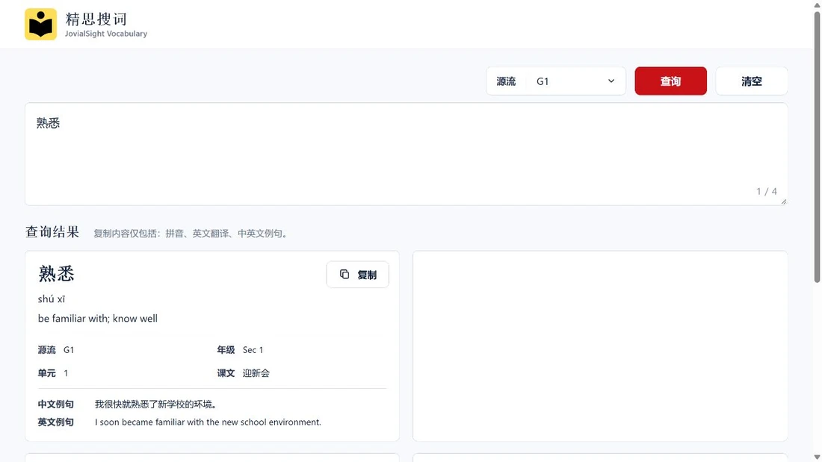
Task: Click the page vertical scrollbar
Action: (817, 147)
